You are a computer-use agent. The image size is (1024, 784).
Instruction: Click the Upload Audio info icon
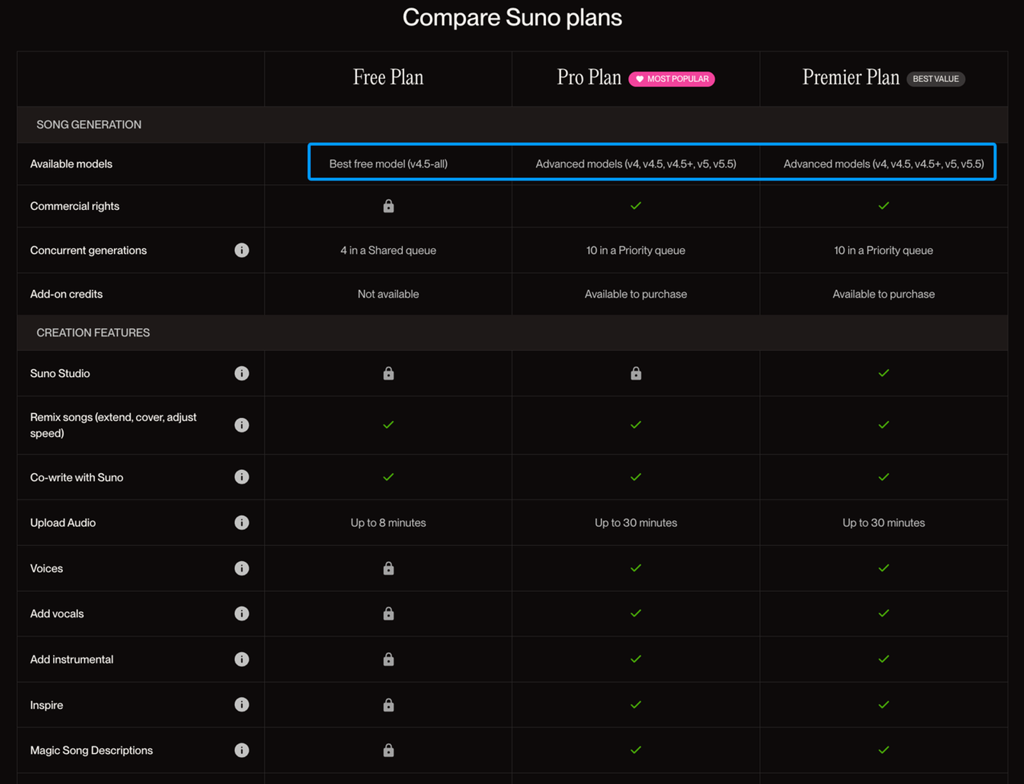click(241, 522)
